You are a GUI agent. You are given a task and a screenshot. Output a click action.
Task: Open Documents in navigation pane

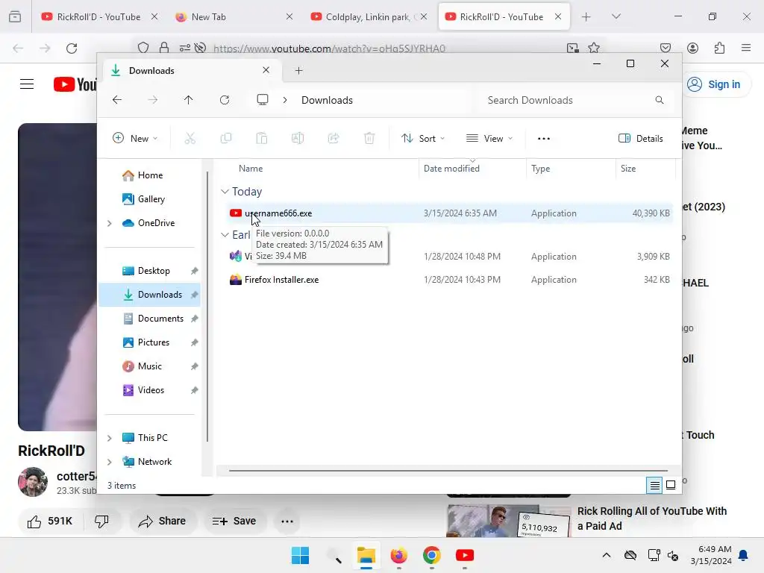[x=160, y=319]
